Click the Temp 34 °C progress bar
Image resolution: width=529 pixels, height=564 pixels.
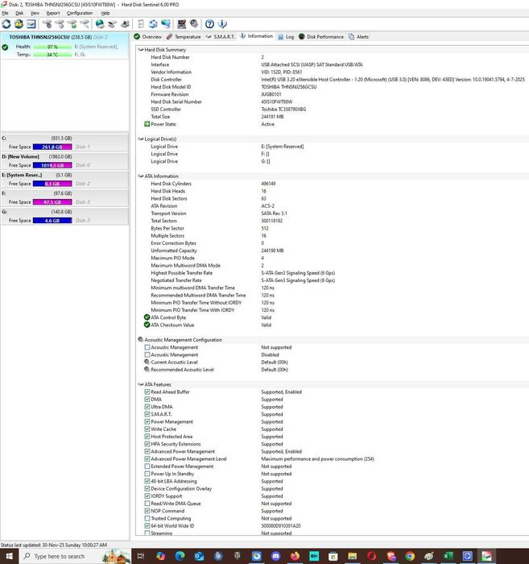coord(52,55)
